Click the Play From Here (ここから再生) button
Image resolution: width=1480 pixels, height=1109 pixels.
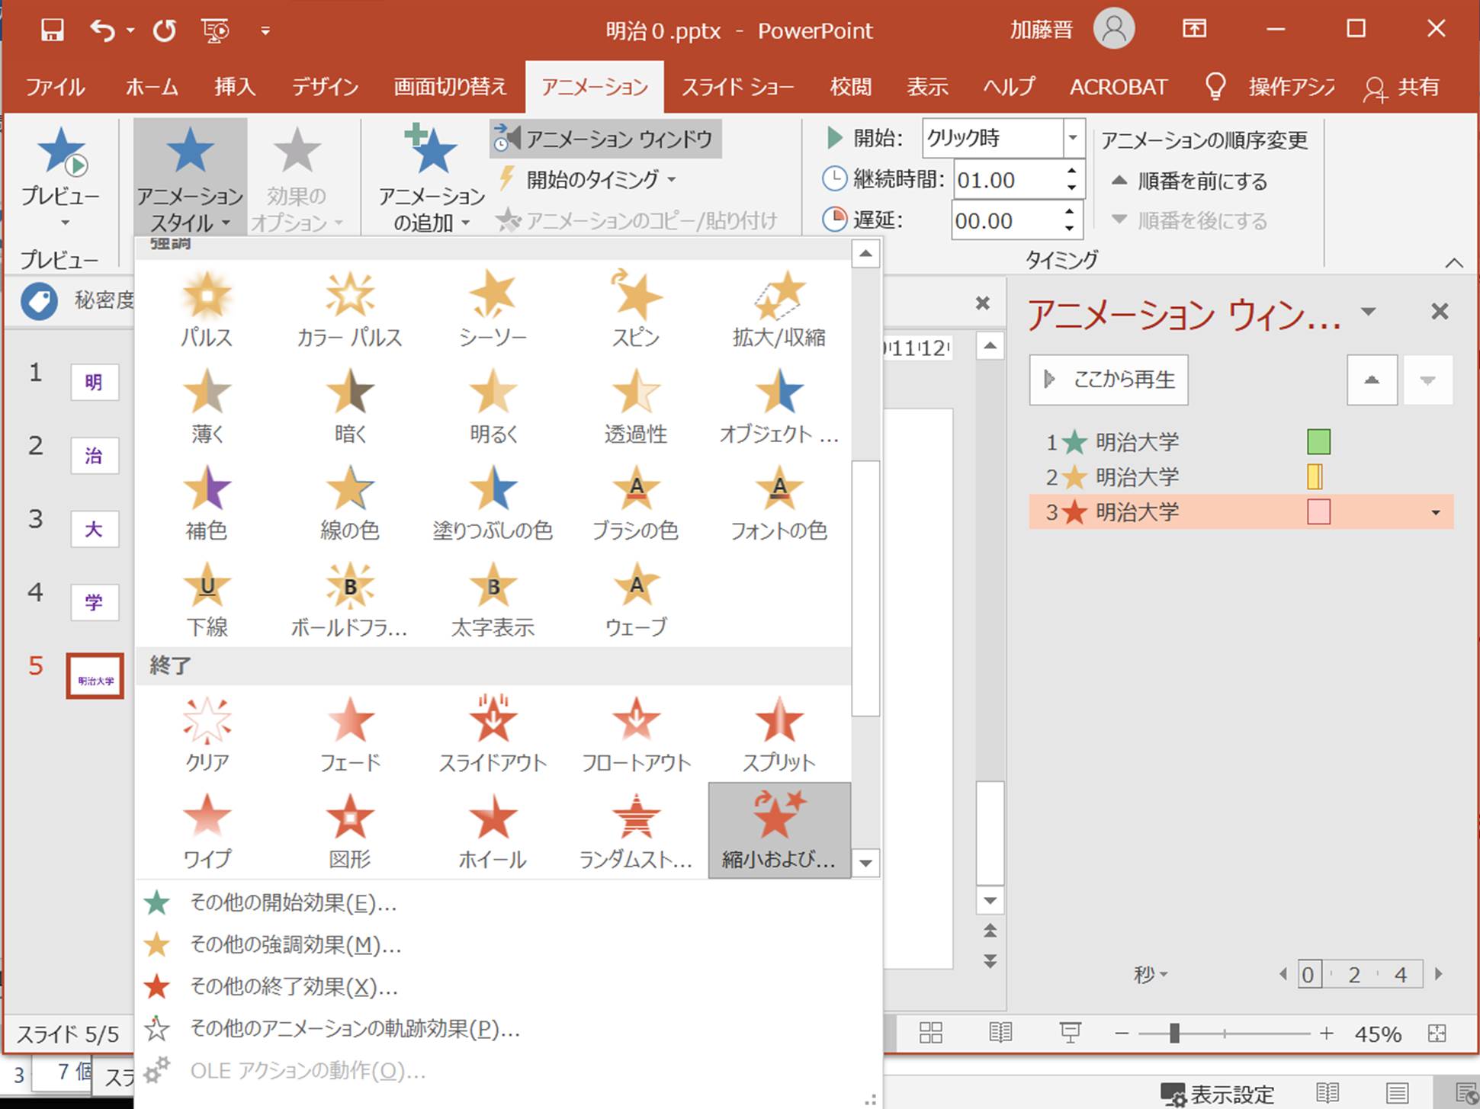[1109, 379]
